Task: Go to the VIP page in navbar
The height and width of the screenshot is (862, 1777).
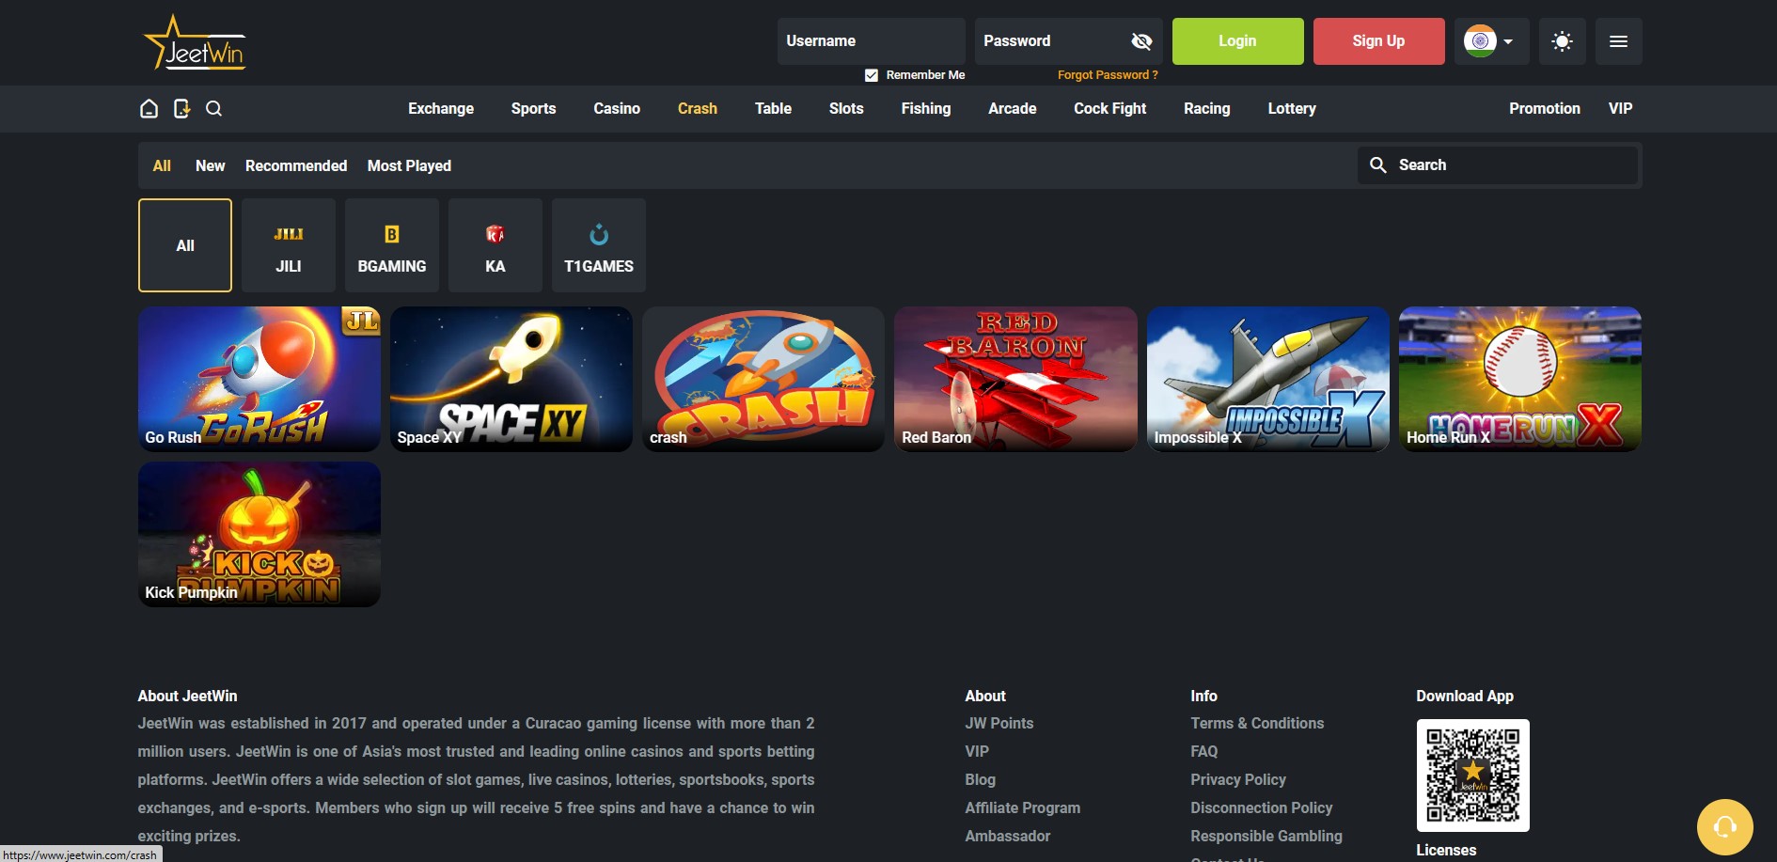Action: (x=1620, y=108)
